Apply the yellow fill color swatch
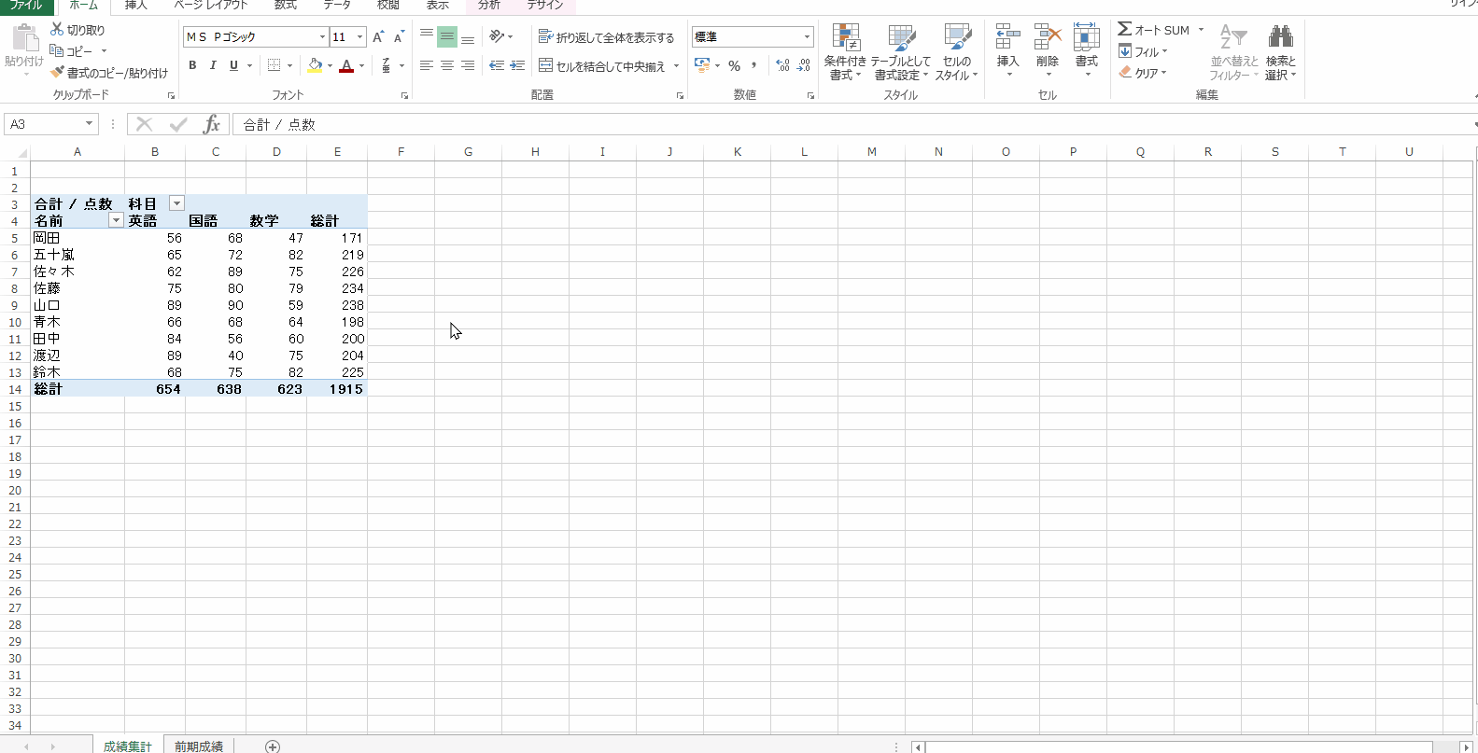The width and height of the screenshot is (1478, 753). tap(315, 65)
